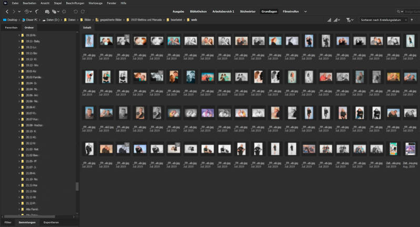Select the 21.09-K folder in tree
Image resolution: width=420 pixels, height=227 pixels.
30,174
